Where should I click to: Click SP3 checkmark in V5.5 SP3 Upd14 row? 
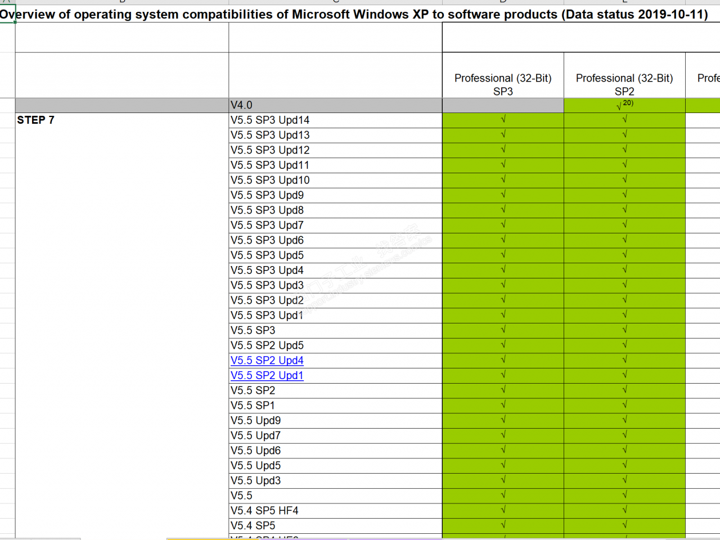(503, 119)
